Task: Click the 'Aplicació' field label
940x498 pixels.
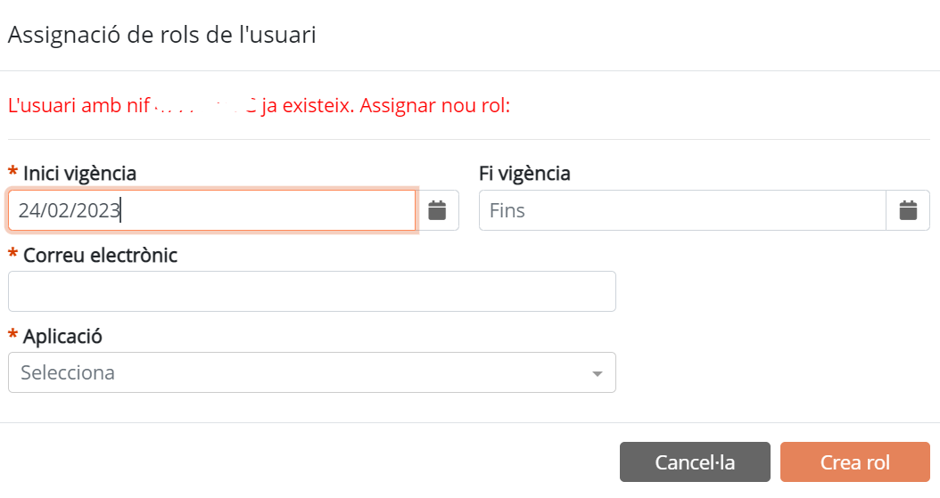Action: [62, 337]
